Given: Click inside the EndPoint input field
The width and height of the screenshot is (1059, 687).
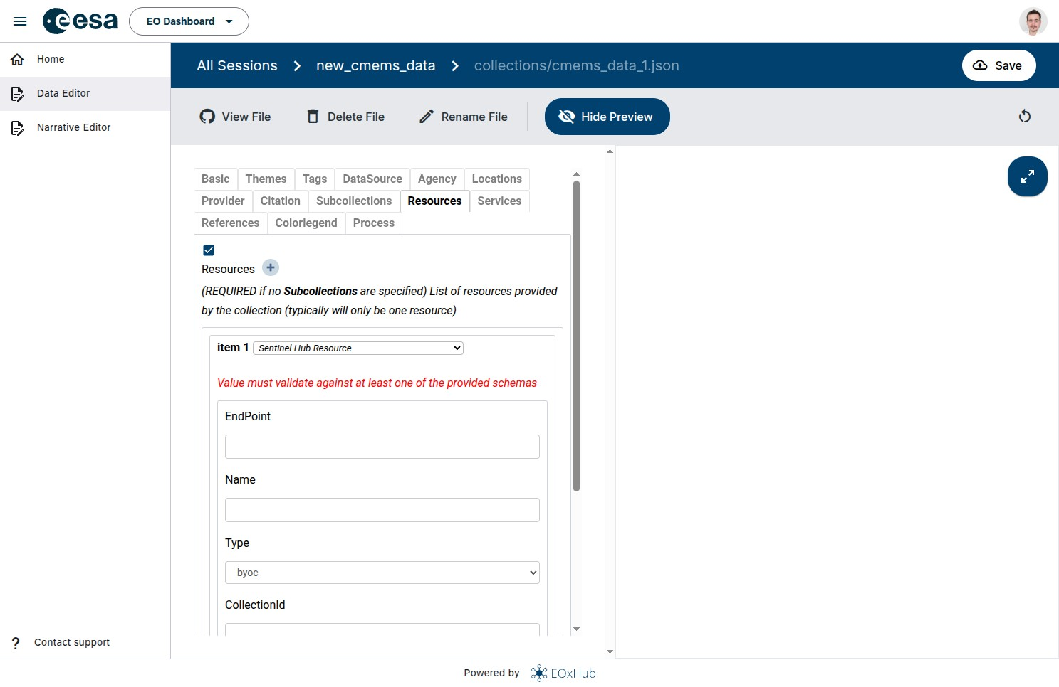Looking at the screenshot, I should point(382,446).
